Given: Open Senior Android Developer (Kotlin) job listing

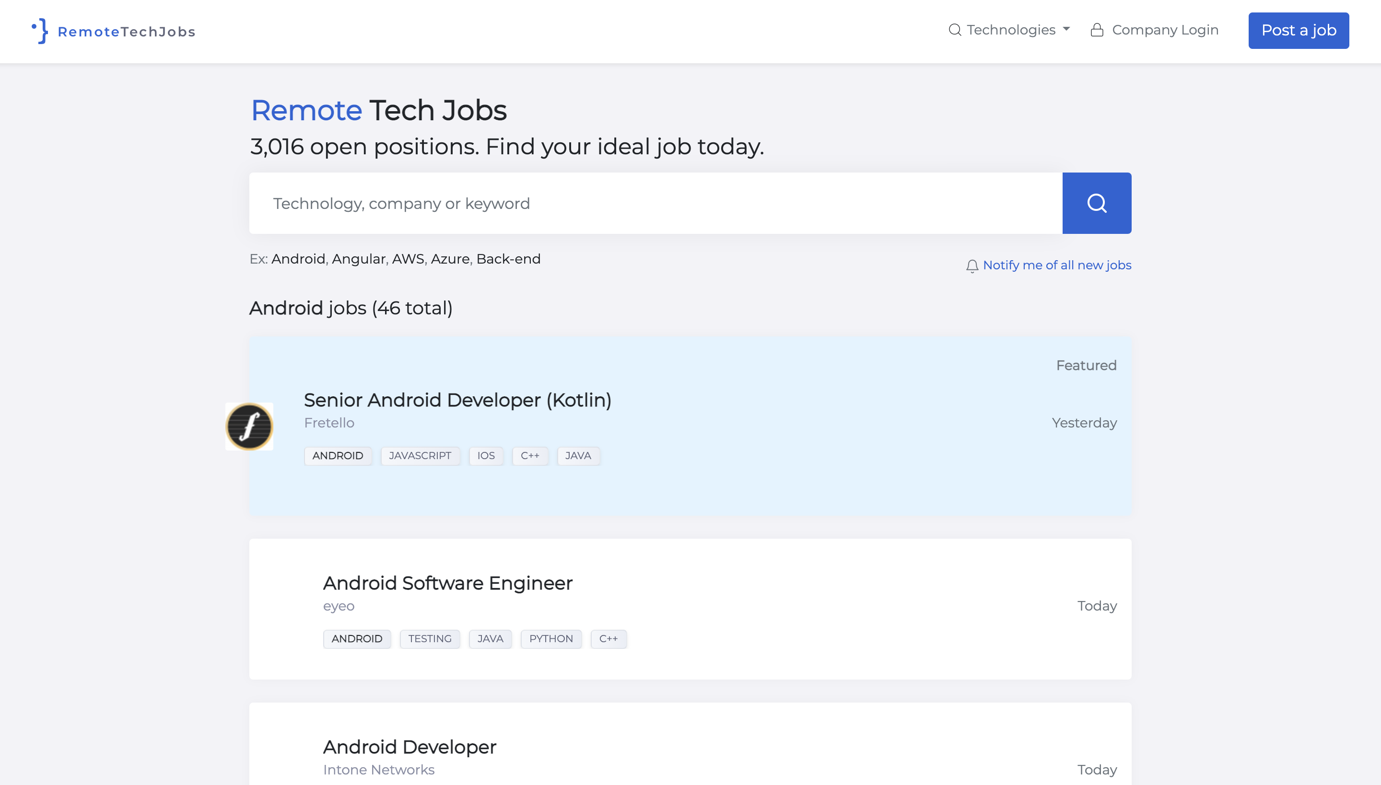Looking at the screenshot, I should (x=457, y=400).
